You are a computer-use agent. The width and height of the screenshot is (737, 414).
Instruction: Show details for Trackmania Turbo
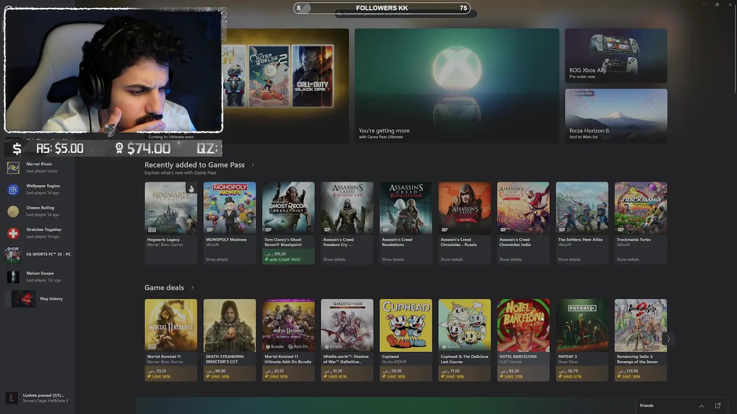coord(628,259)
